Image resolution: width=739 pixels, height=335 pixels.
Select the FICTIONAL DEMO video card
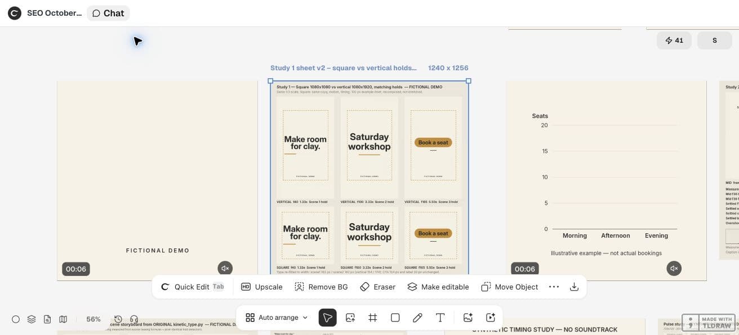pos(157,180)
